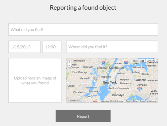Click the Astoria label on map

tap(121, 73)
